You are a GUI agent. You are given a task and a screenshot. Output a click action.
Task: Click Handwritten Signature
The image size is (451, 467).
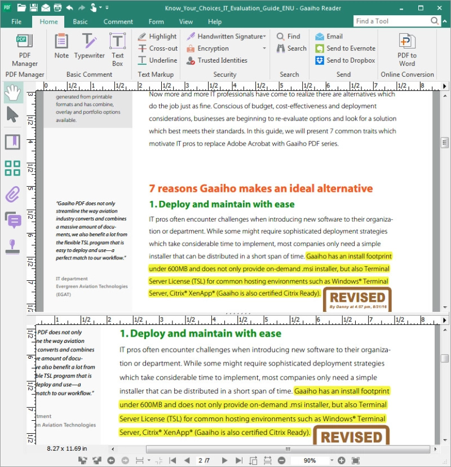point(226,36)
